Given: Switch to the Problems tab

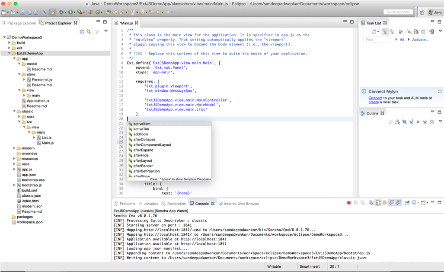Looking at the screenshot, I should tap(125, 203).
